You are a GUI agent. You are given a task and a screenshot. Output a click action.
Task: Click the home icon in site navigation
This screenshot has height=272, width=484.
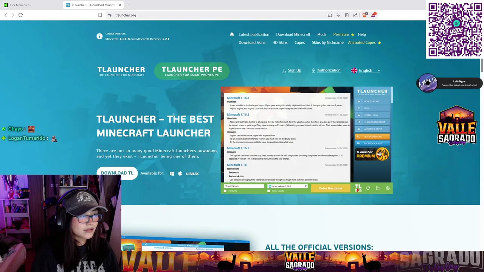232,34
